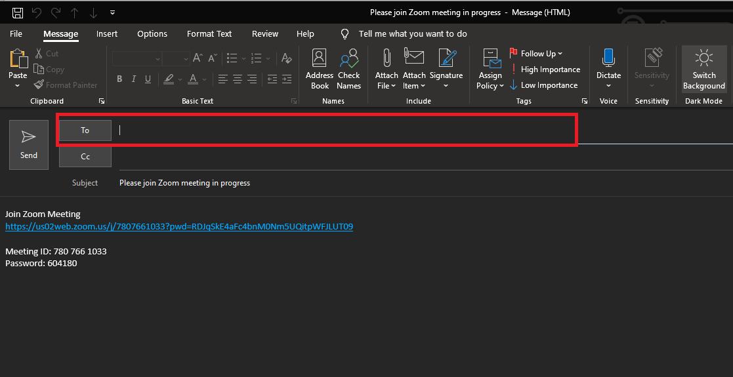Center the text alignment
733x377 pixels.
238,79
